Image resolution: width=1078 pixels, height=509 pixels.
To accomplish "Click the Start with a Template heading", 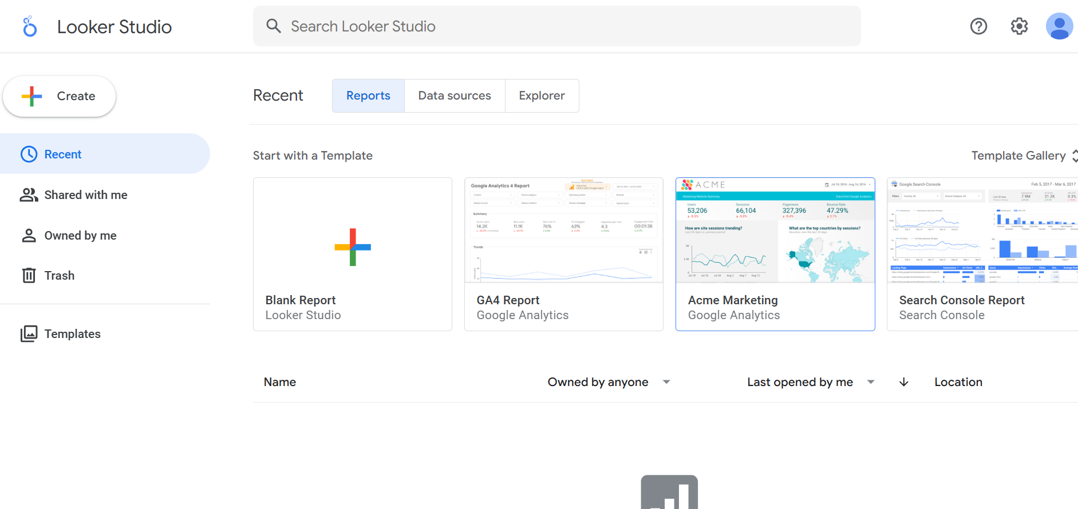I will 313,156.
